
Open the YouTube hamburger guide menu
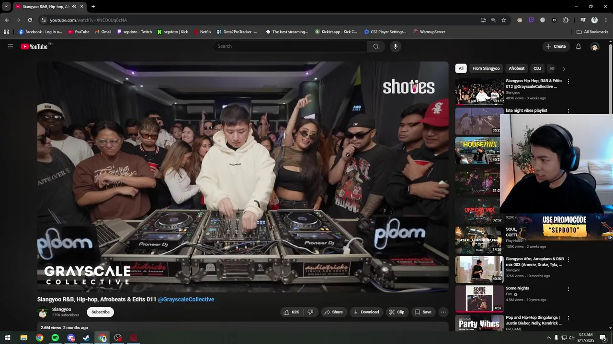point(10,46)
